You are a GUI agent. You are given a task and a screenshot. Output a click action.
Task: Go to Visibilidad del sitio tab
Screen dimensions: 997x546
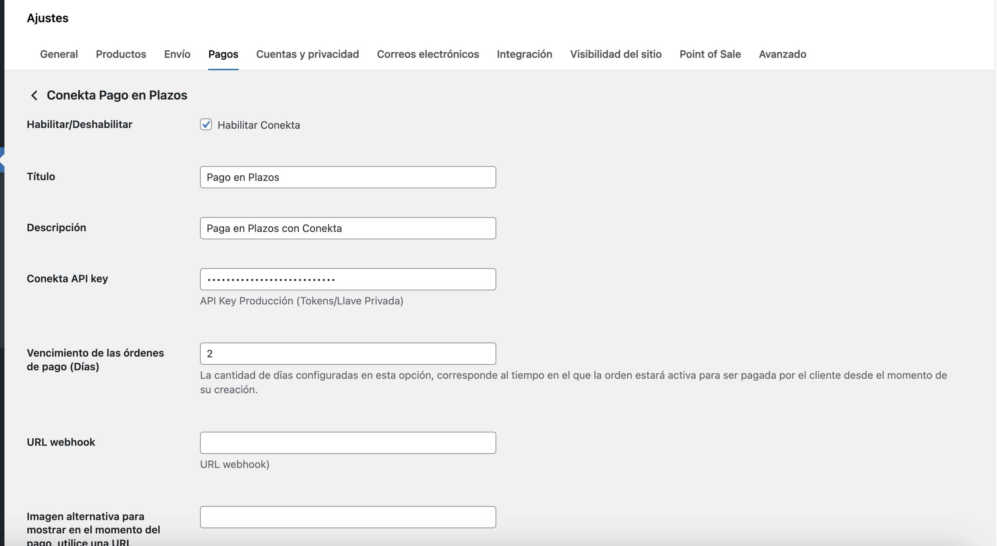pyautogui.click(x=616, y=54)
